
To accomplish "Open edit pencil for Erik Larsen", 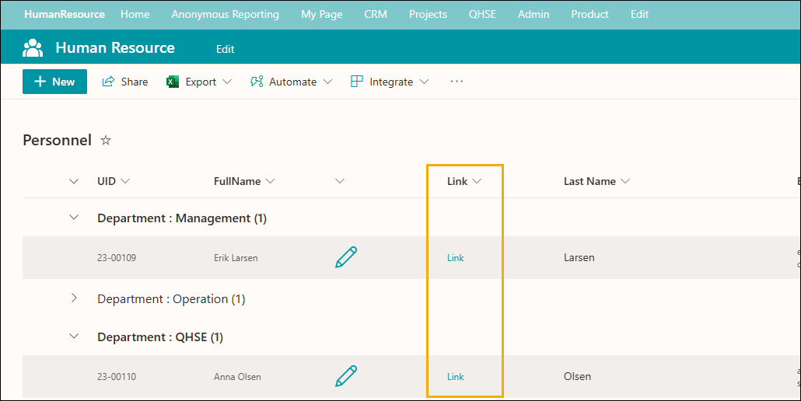I will (346, 257).
